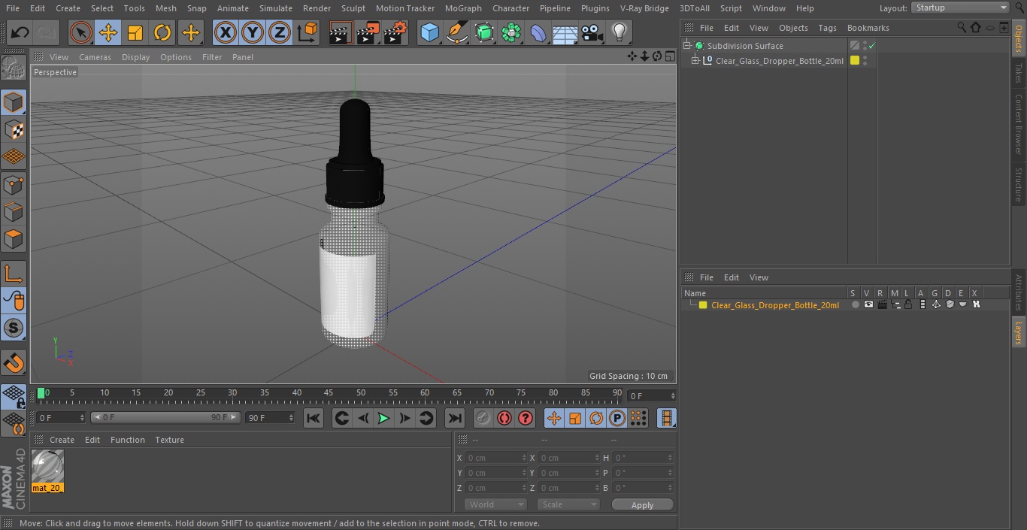
Task: Add a Cube primitive object
Action: pos(429,32)
